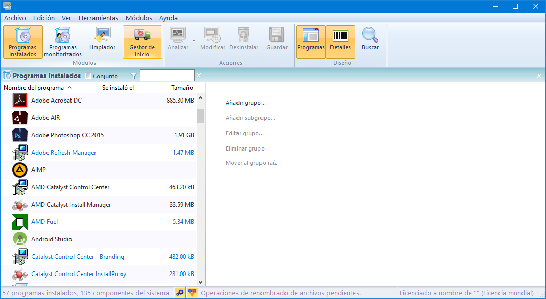Select the AMD Catalyst Control Center icon
The image size is (546, 299).
click(x=20, y=187)
